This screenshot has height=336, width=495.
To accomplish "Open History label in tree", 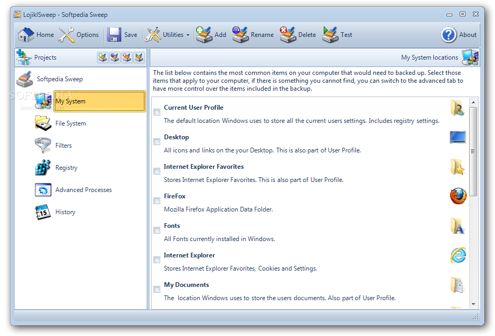I will click(x=65, y=212).
